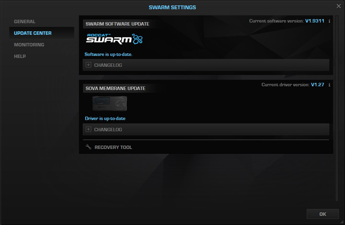Click the software version number V1.9311
The width and height of the screenshot is (345, 225).
pos(315,21)
